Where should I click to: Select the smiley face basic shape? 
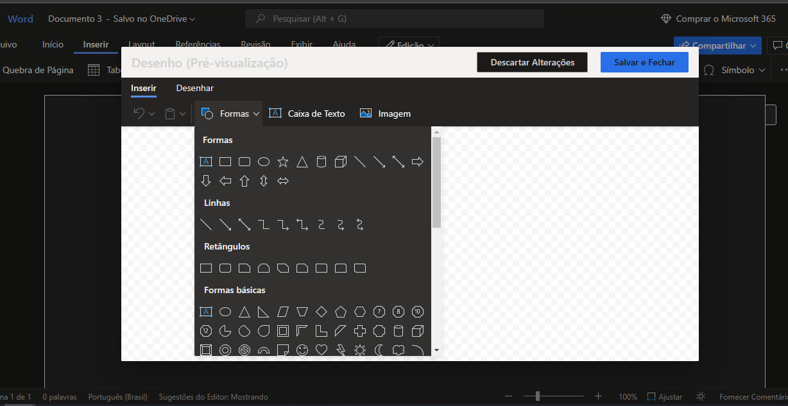(x=302, y=350)
